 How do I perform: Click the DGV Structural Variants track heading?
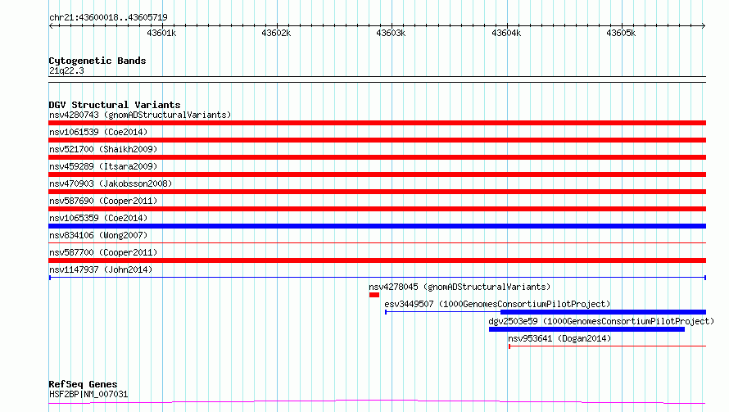pos(115,105)
